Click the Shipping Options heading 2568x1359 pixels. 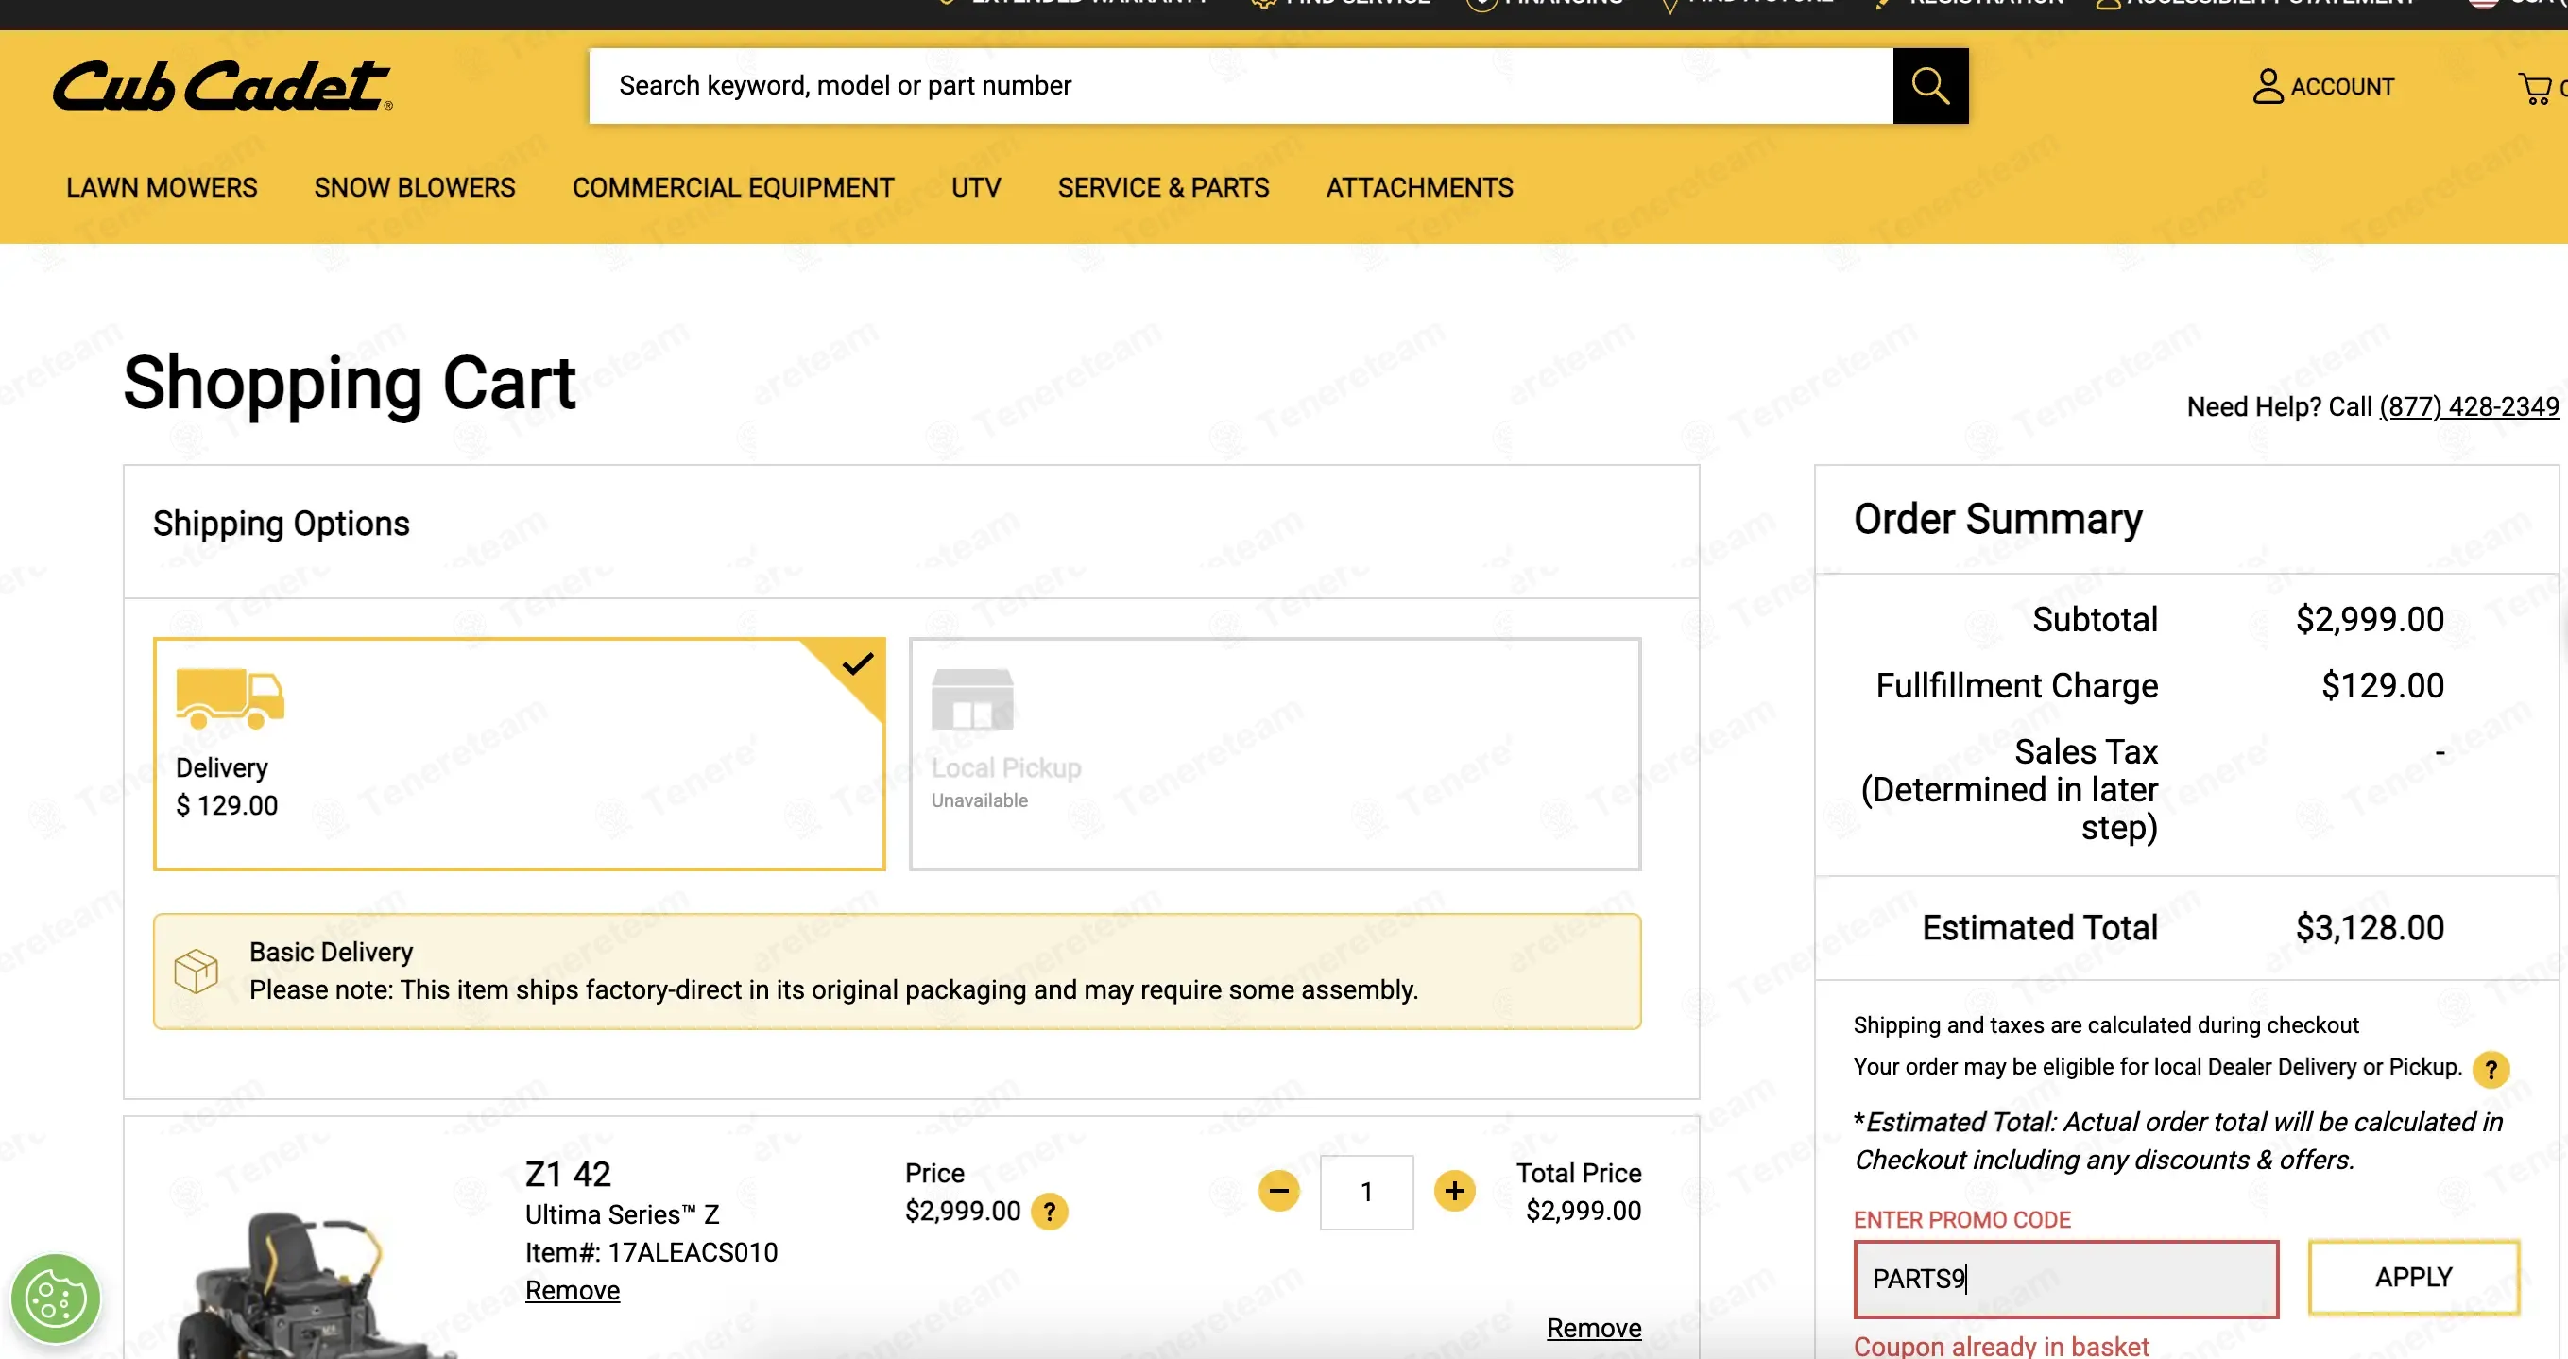click(282, 524)
